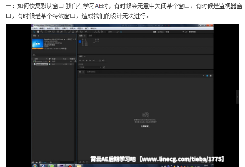Open the Preview panel options menu
Viewport: 245px width, 167px height.
[x=85, y=56]
